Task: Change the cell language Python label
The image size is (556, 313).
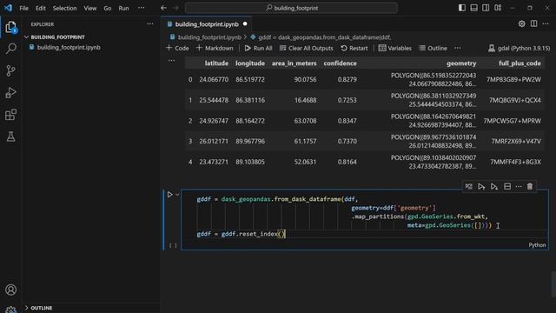Action: click(537, 245)
